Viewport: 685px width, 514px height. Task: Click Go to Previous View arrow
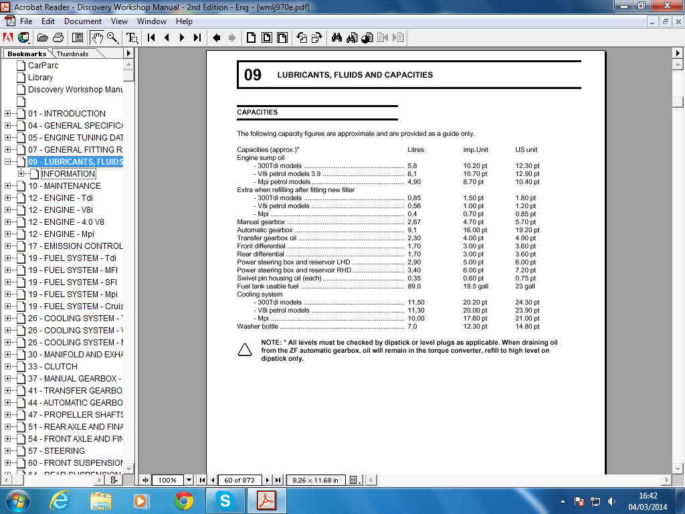click(216, 37)
